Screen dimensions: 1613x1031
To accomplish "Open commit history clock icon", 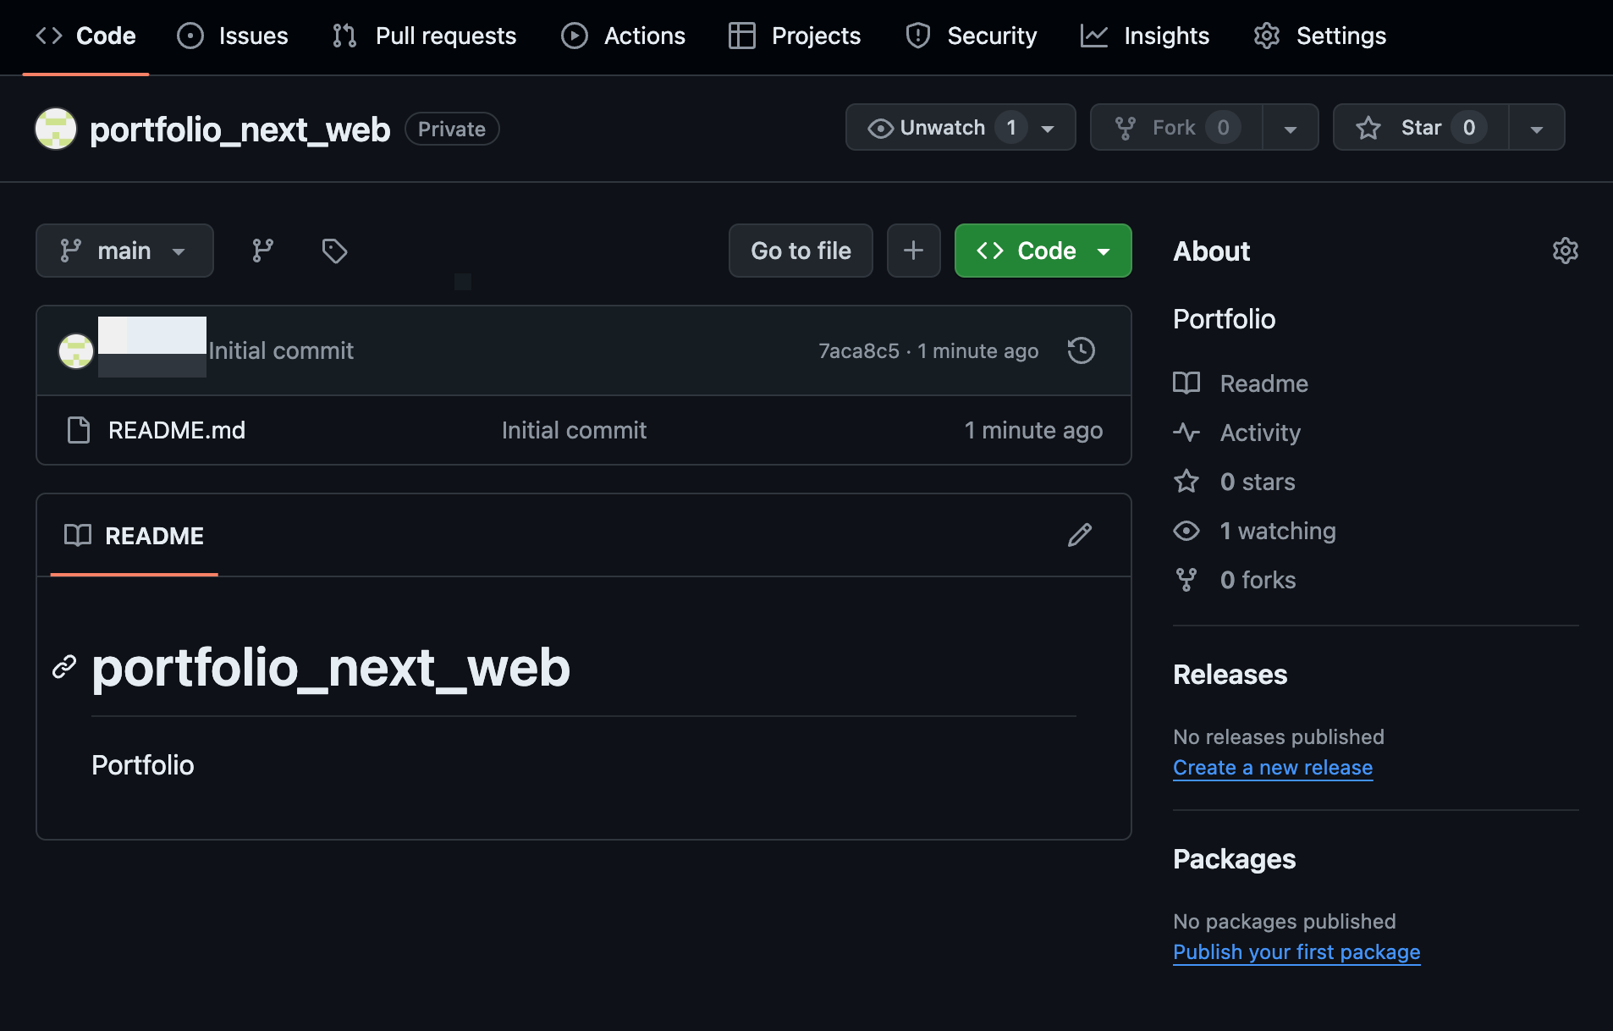I will (1081, 350).
